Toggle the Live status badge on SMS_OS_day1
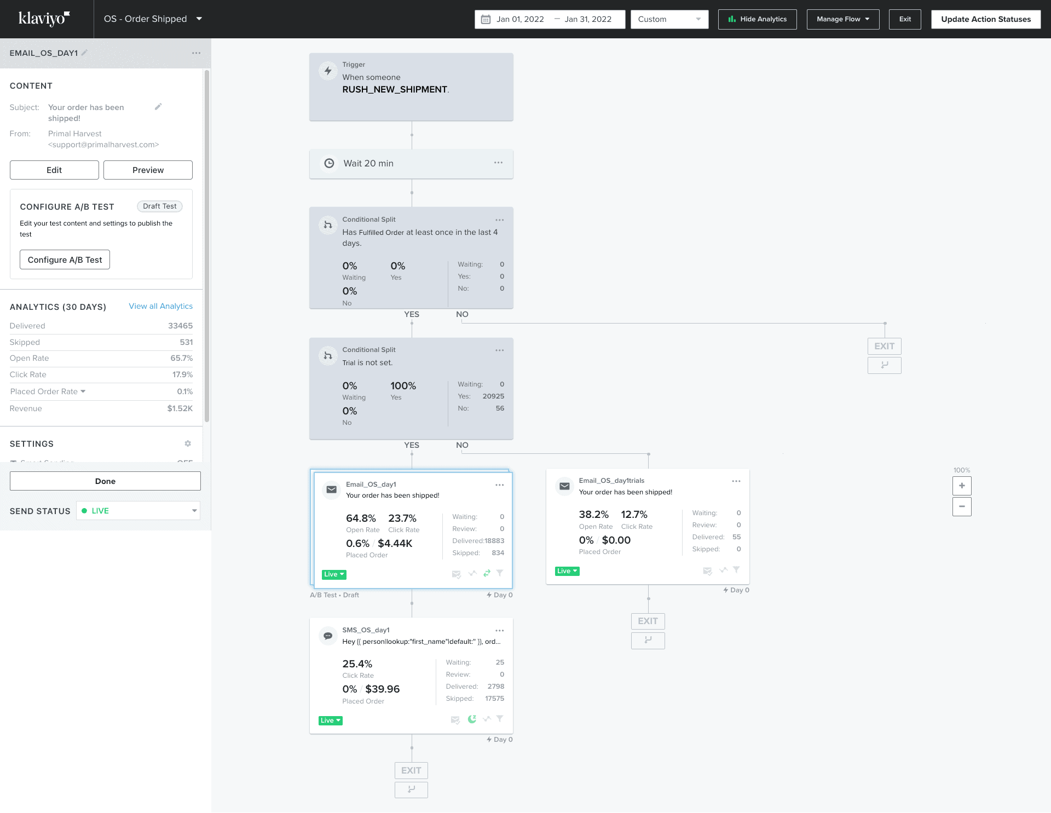The width and height of the screenshot is (1051, 813). pos(331,720)
